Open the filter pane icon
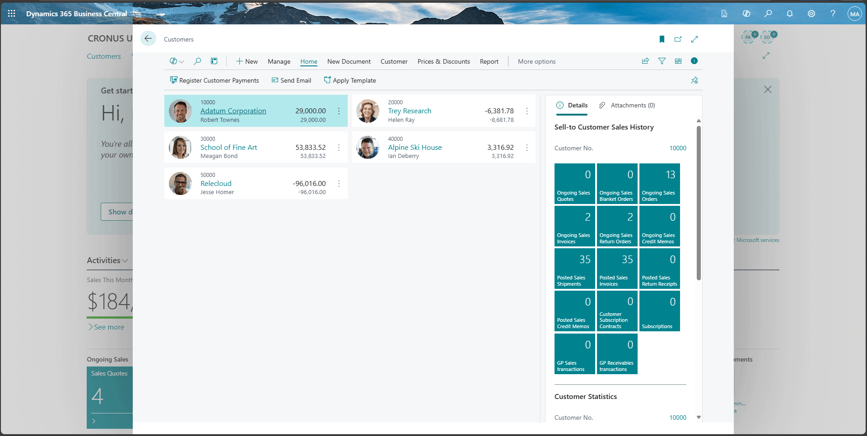867x436 pixels. tap(662, 61)
